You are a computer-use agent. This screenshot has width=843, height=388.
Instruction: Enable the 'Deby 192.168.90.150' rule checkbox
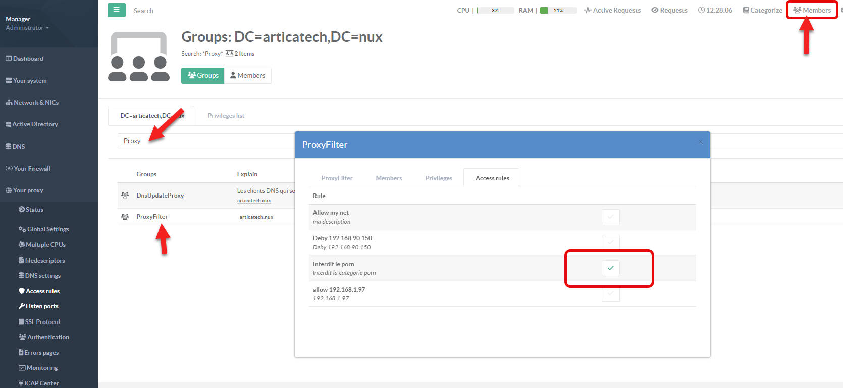coord(610,242)
